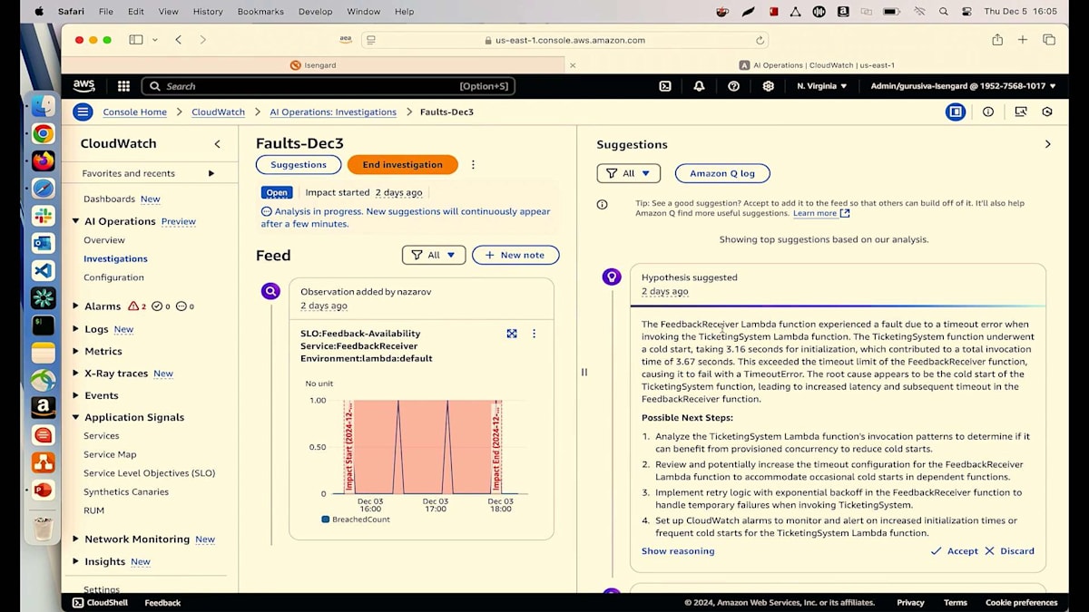Open the Feed filter All dropdown
This screenshot has height=612, width=1089.
(434, 256)
